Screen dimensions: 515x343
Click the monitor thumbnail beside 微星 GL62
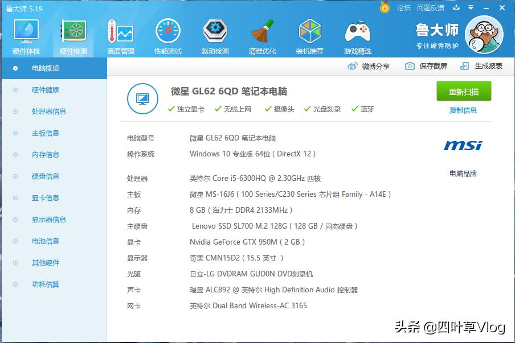142,98
